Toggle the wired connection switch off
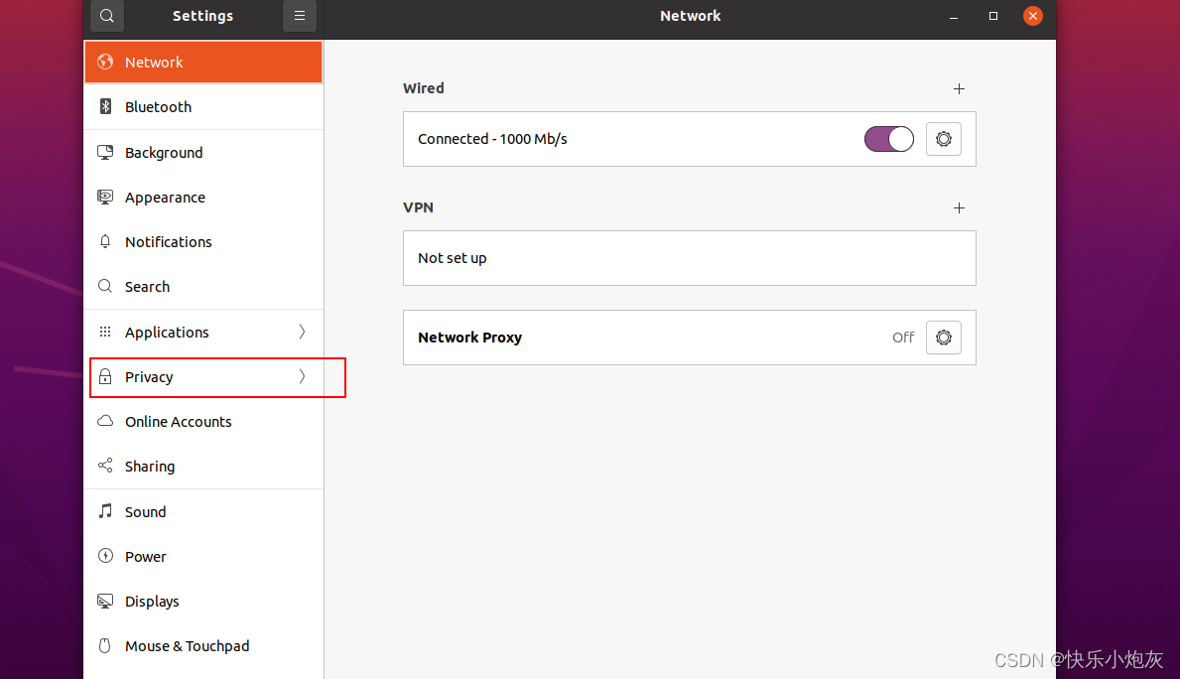 889,139
